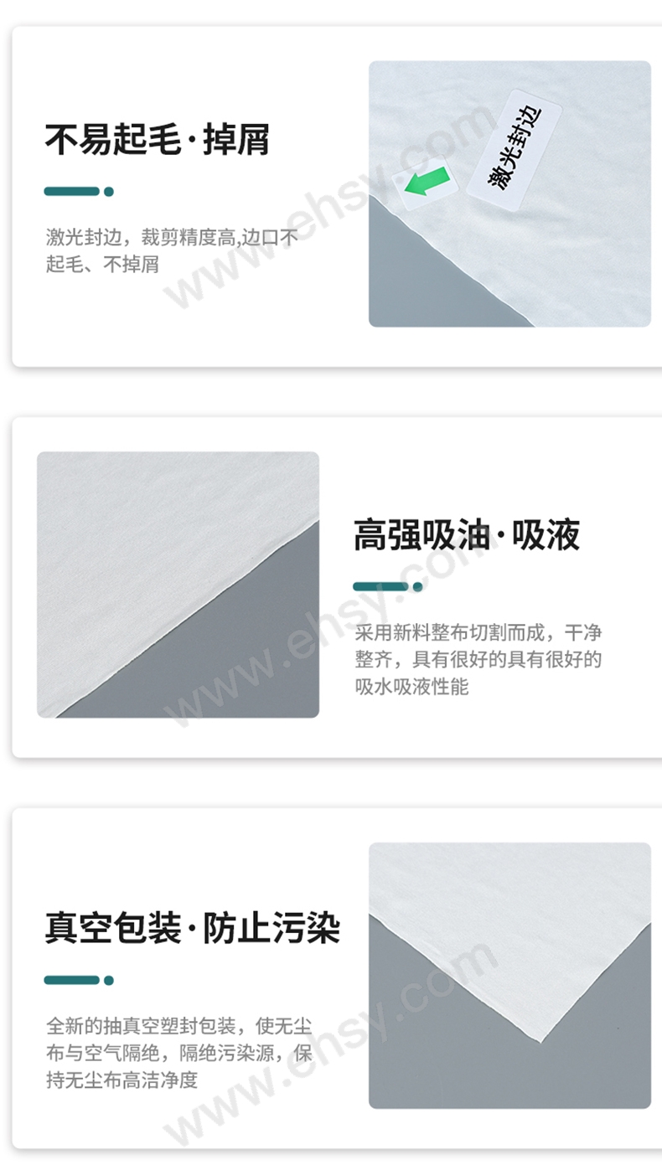Open the vacuum packaging cloth corner photo
Viewport: 662px width, 1165px height.
pyautogui.click(x=509, y=976)
